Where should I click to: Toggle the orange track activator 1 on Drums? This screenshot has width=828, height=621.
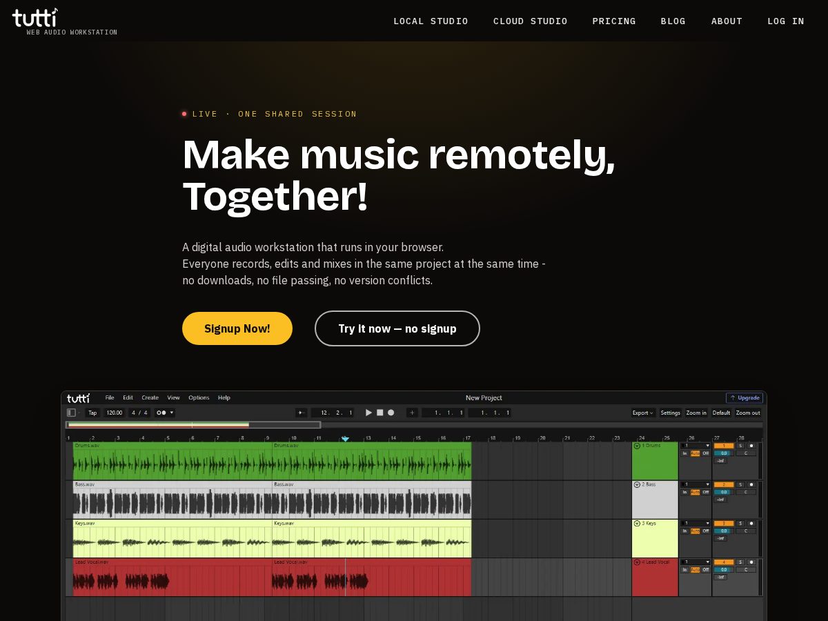coord(724,446)
